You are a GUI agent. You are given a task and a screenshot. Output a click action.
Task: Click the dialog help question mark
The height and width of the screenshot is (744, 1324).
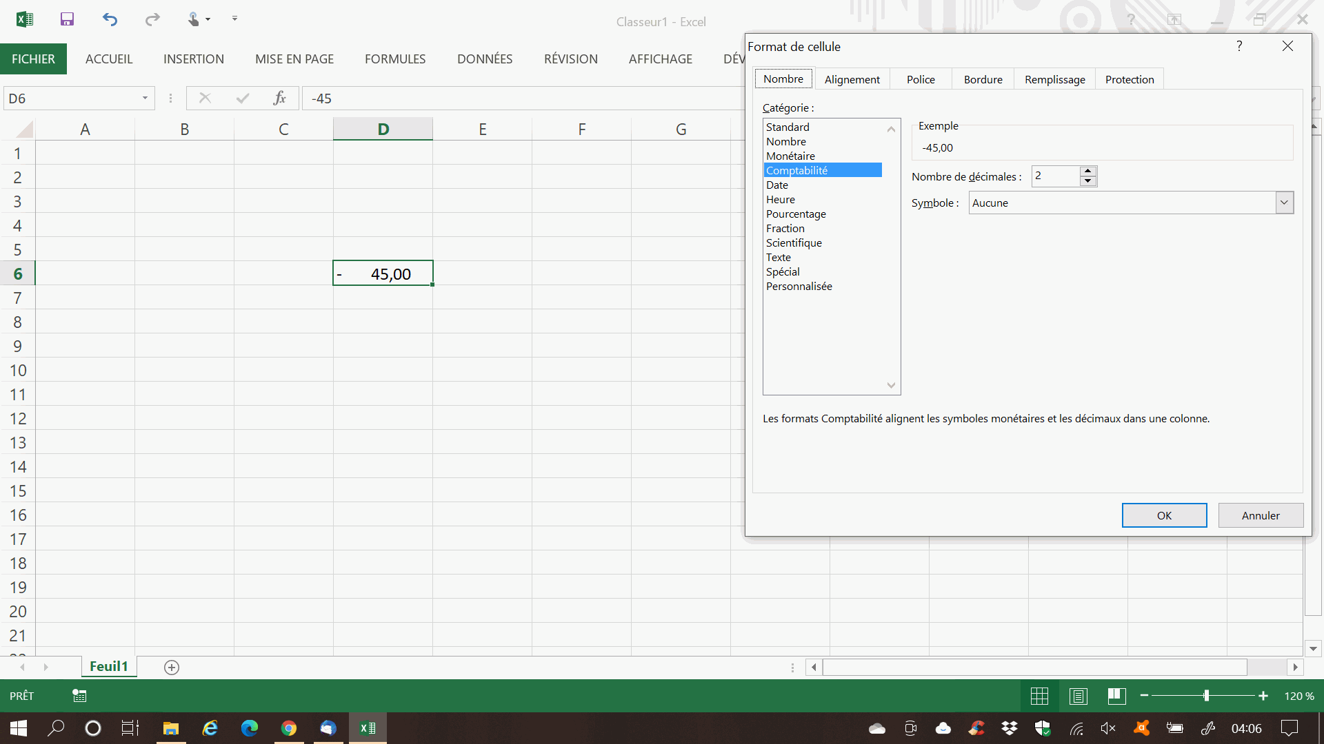(x=1239, y=46)
